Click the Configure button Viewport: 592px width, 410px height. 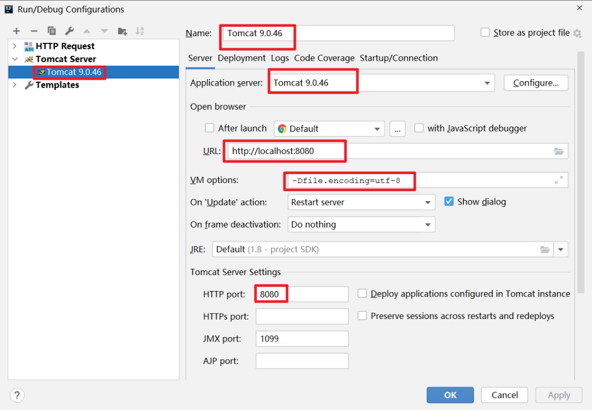coord(536,82)
